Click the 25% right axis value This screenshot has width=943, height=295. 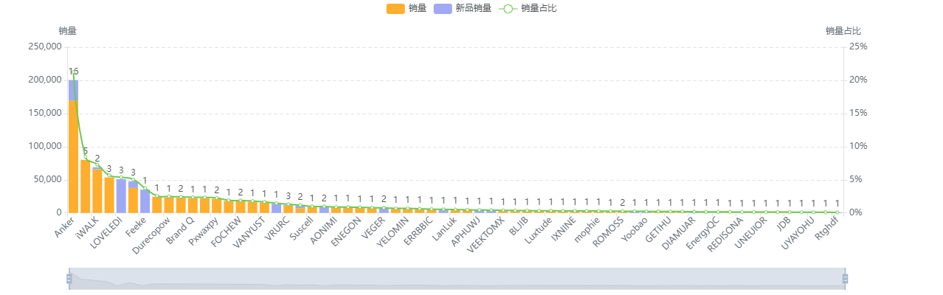tap(858, 46)
